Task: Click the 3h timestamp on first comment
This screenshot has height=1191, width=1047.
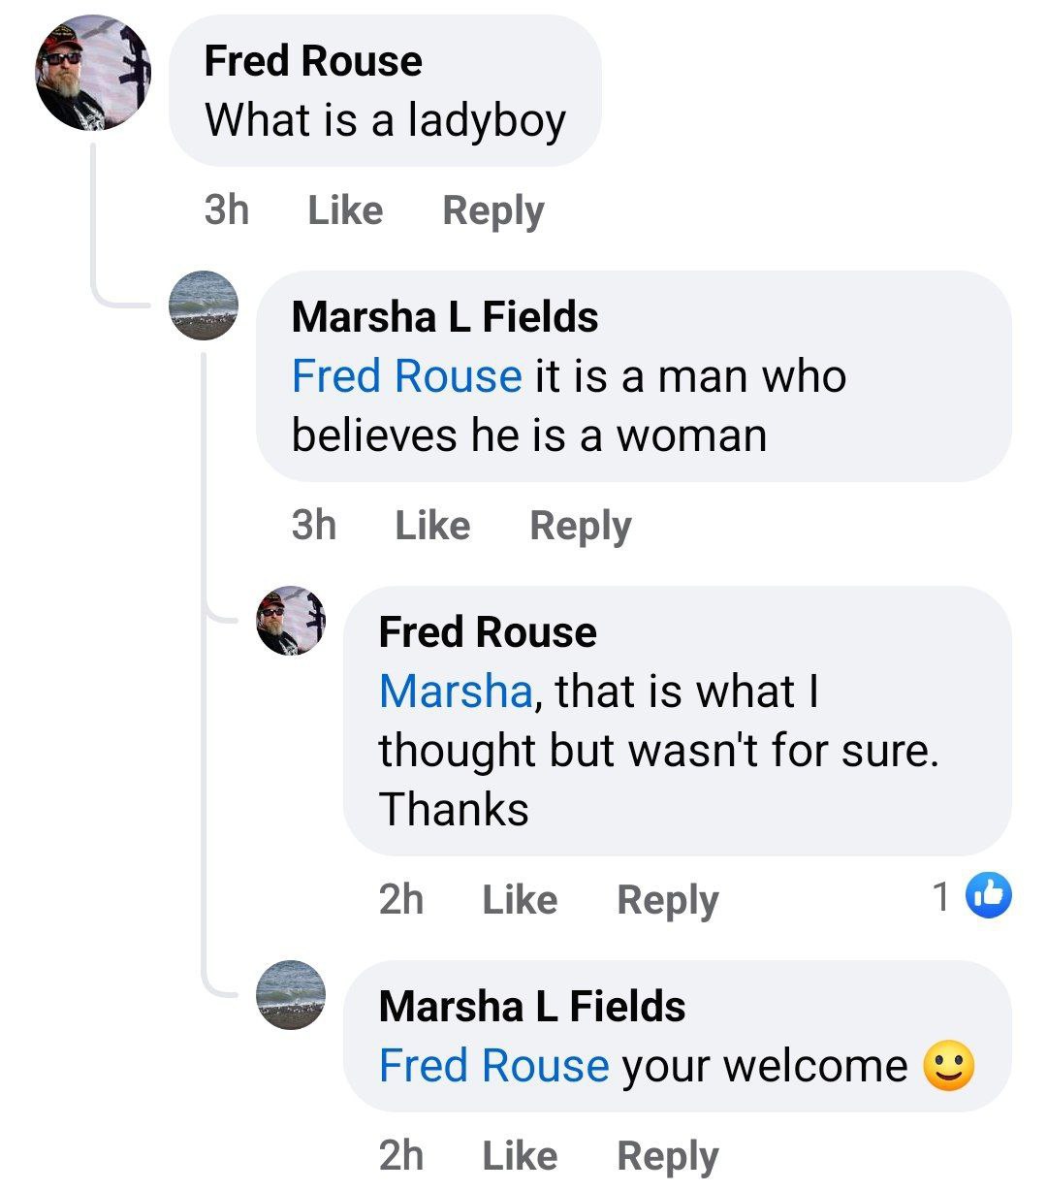Action: click(227, 210)
